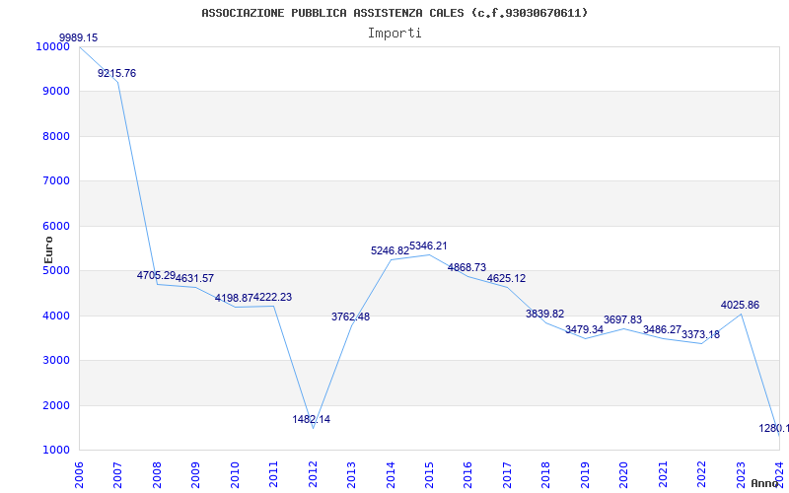The width and height of the screenshot is (789, 493).
Task: Click the 2021 year label
Action: coord(663,474)
